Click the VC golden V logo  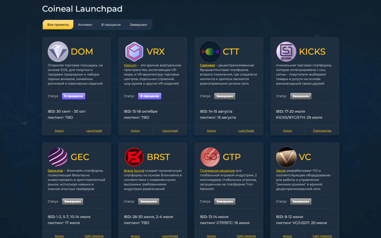(286, 157)
